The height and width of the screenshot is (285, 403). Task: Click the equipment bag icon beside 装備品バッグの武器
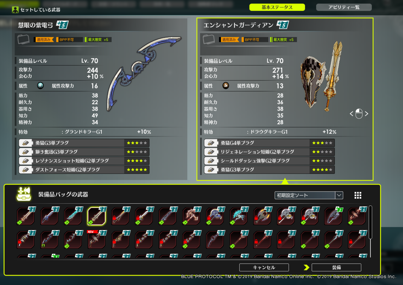coord(24,194)
